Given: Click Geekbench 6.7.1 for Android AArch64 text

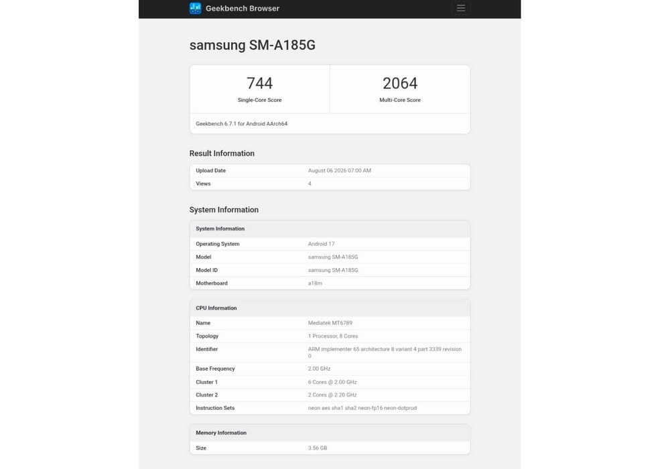Looking at the screenshot, I should pyautogui.click(x=241, y=124).
